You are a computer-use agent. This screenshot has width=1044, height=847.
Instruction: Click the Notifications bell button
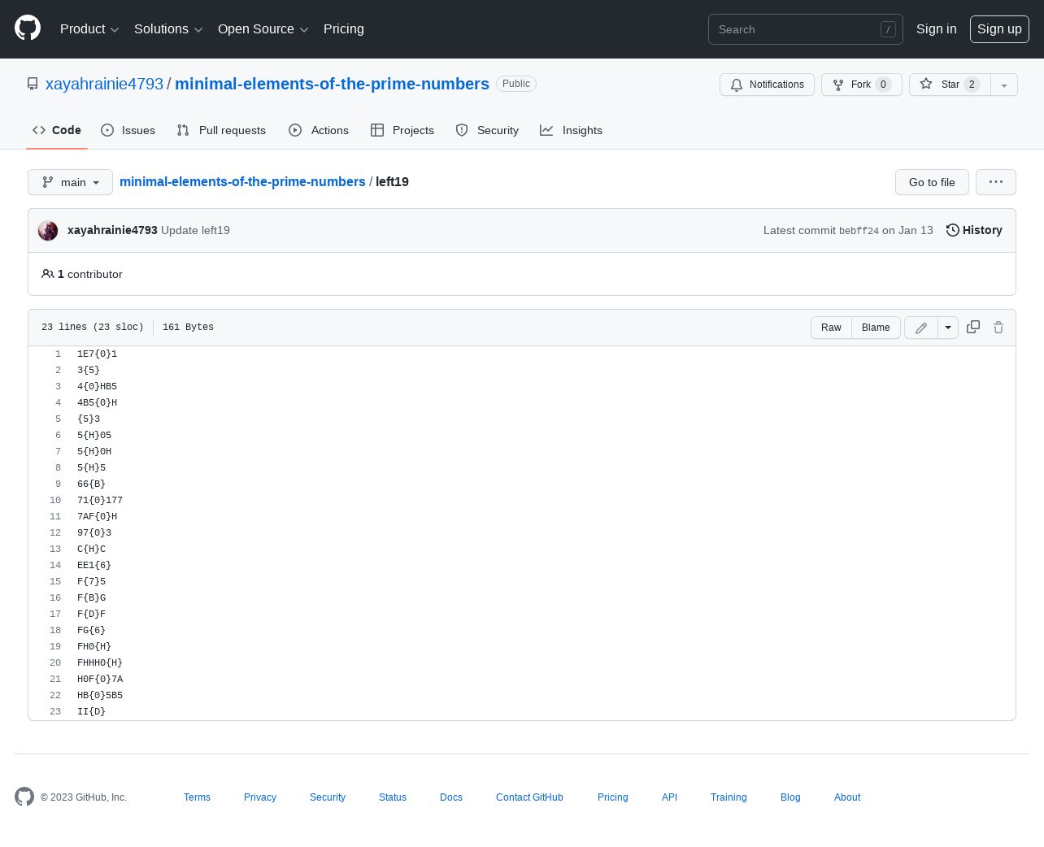pyautogui.click(x=767, y=85)
